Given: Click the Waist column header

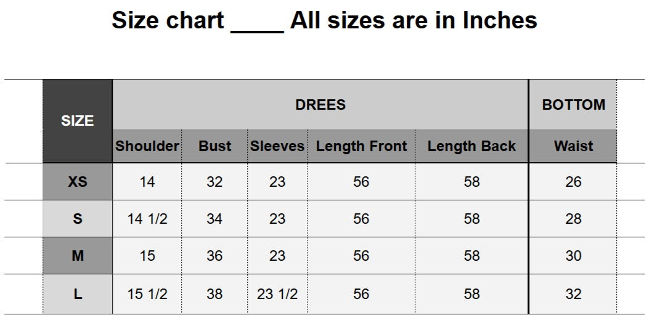Looking at the screenshot, I should [573, 146].
